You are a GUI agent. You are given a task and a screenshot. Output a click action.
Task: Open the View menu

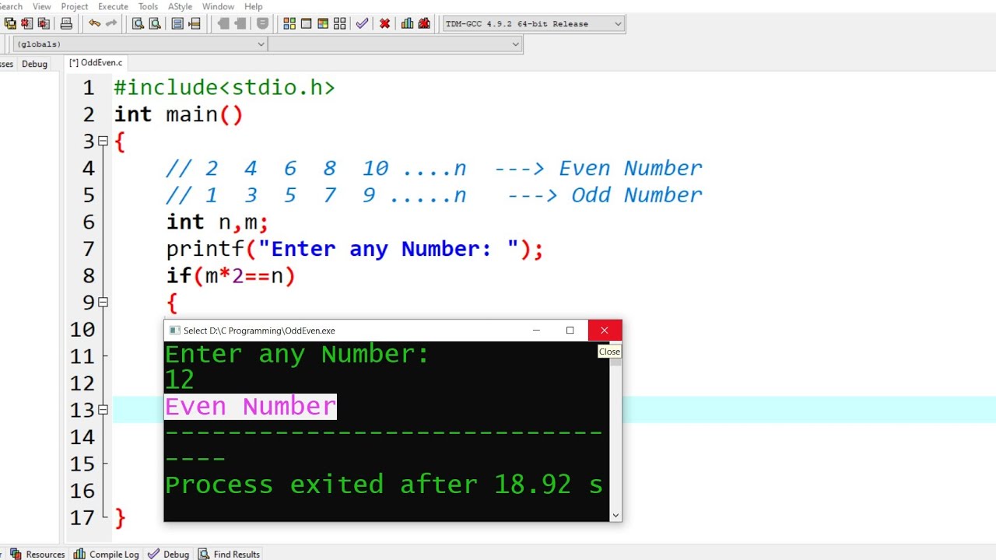pyautogui.click(x=42, y=6)
